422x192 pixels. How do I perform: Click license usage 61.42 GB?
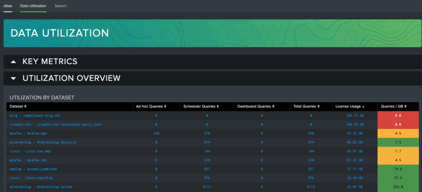pyautogui.click(x=356, y=160)
